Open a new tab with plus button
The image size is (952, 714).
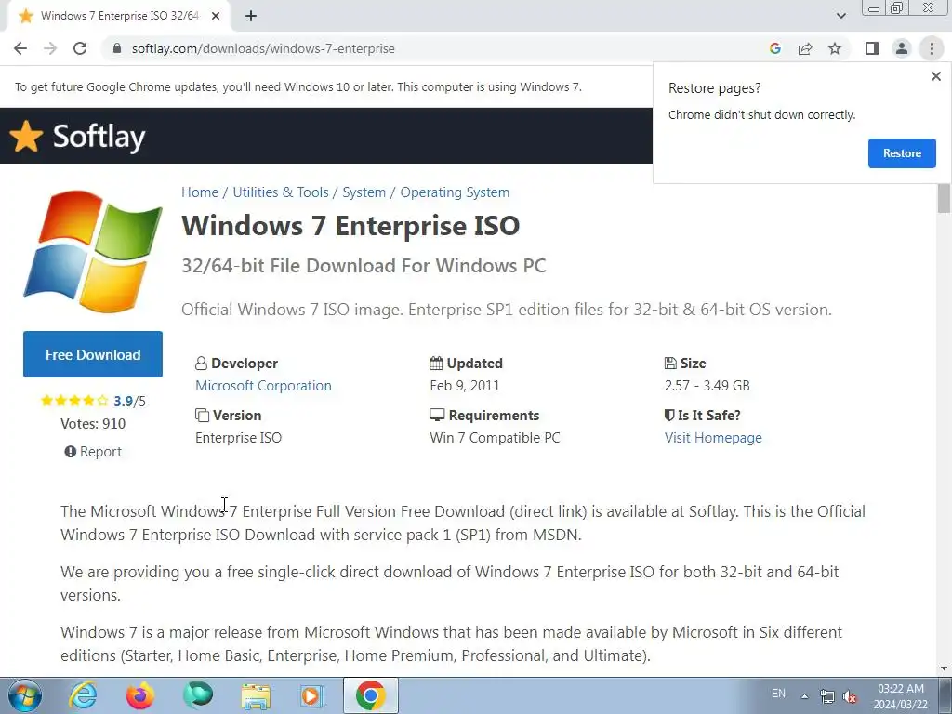(x=251, y=16)
